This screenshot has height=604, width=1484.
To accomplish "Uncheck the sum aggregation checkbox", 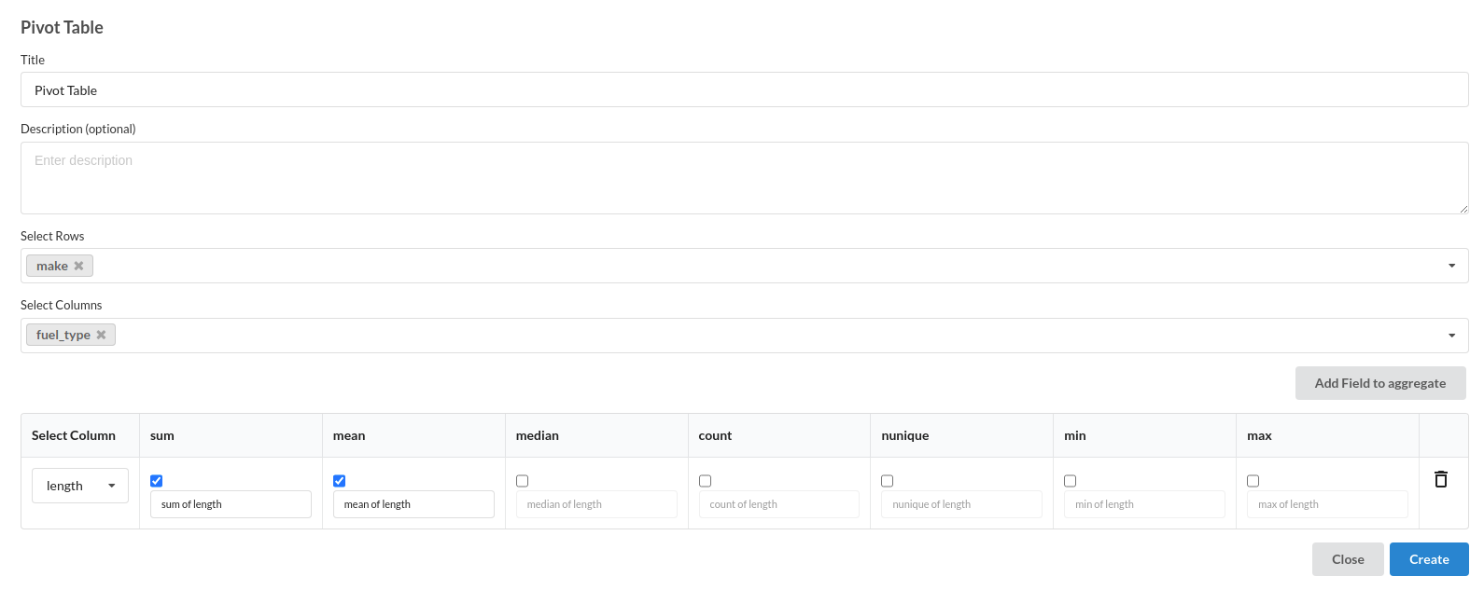I will tap(156, 480).
